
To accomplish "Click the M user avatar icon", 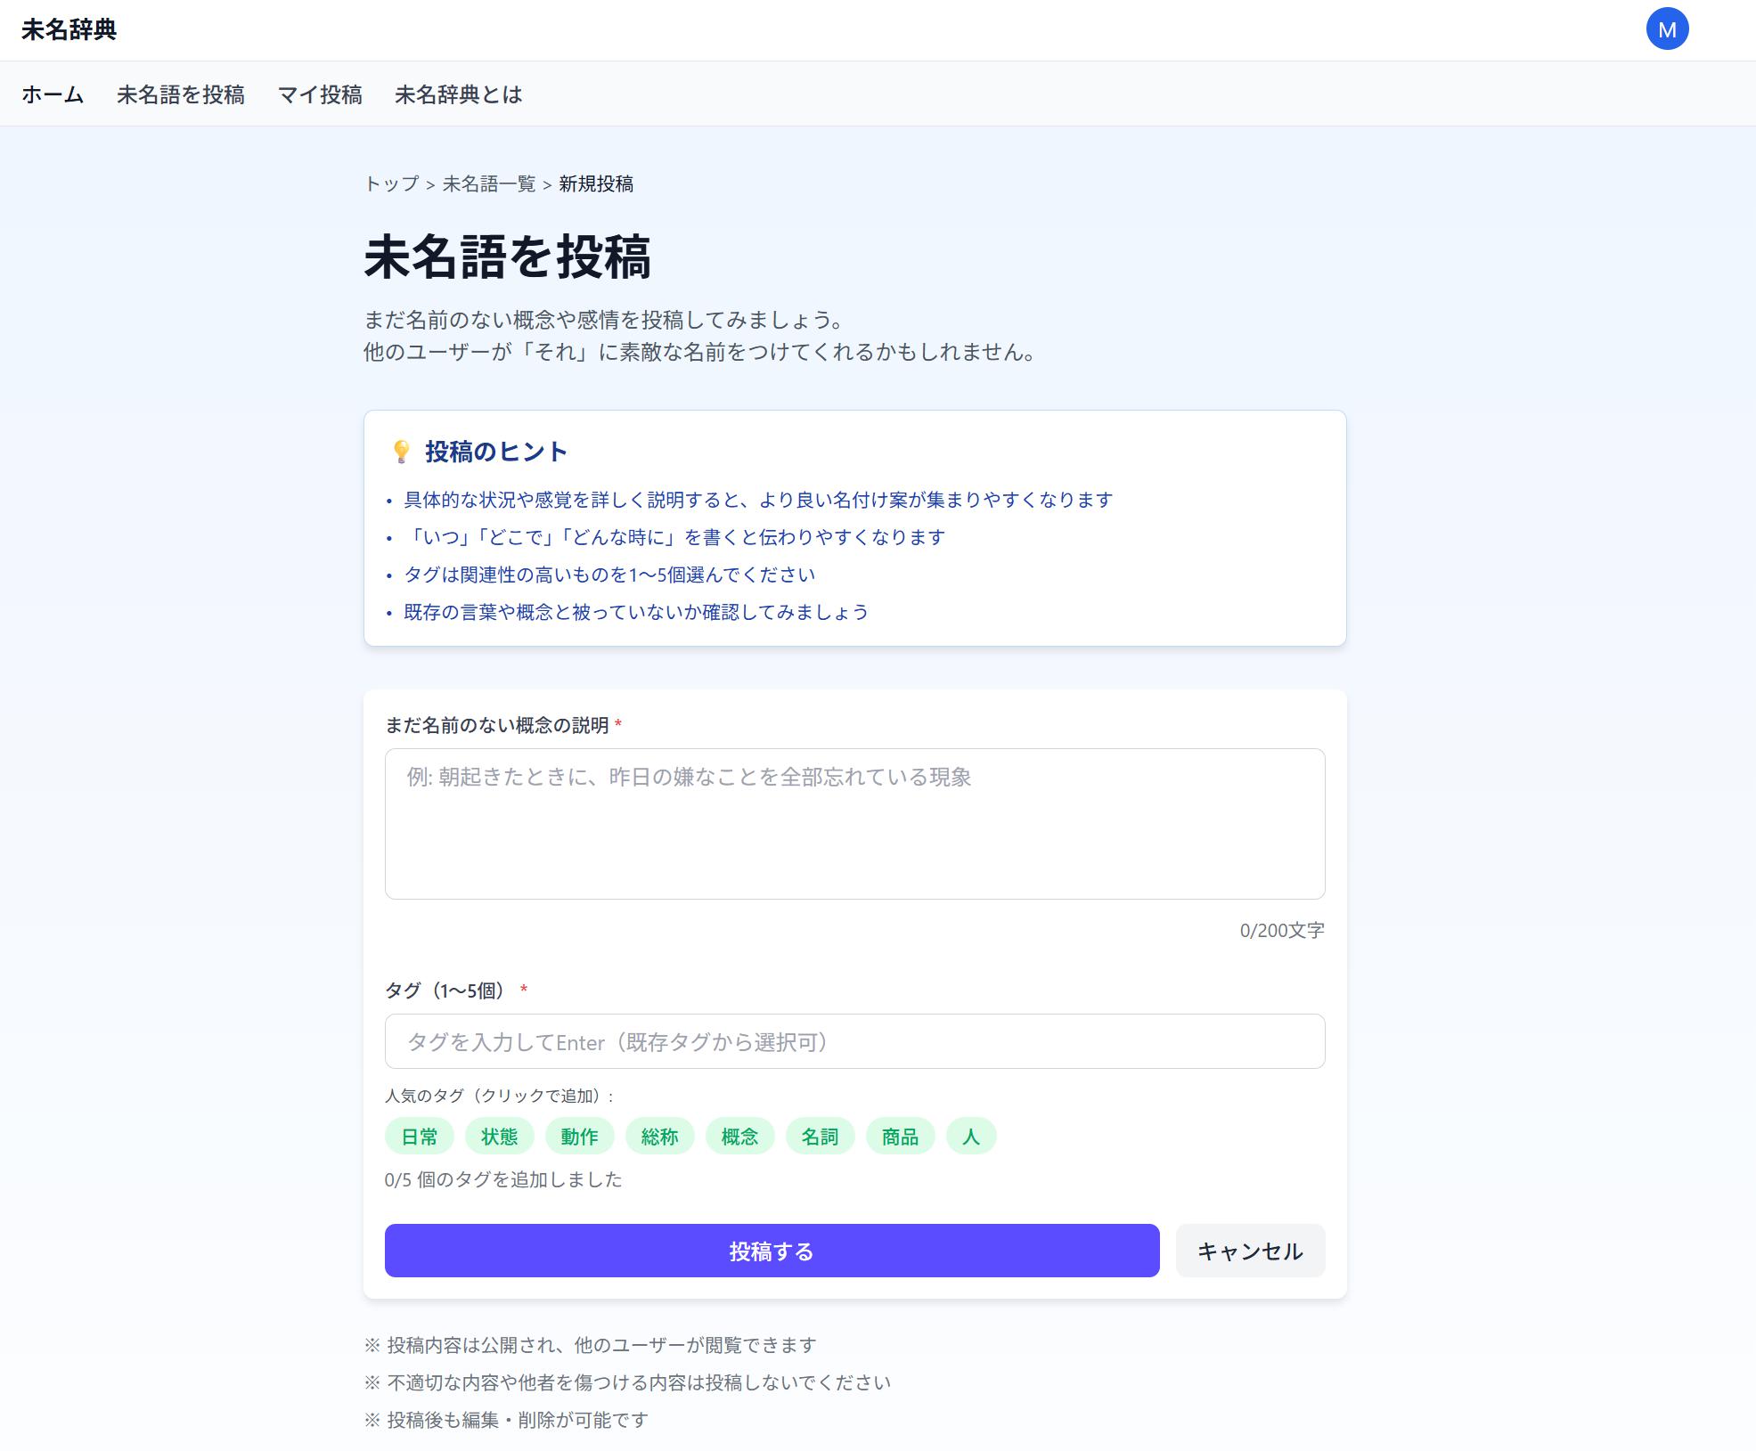I will 1666,29.
